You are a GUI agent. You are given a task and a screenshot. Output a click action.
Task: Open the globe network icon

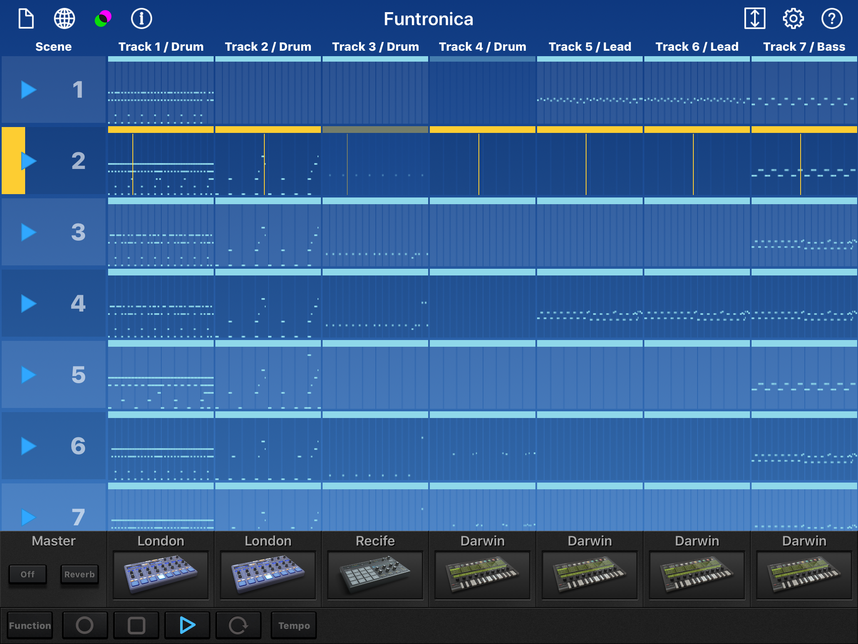point(65,19)
